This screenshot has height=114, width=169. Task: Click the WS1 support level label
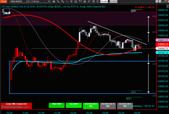129,99
